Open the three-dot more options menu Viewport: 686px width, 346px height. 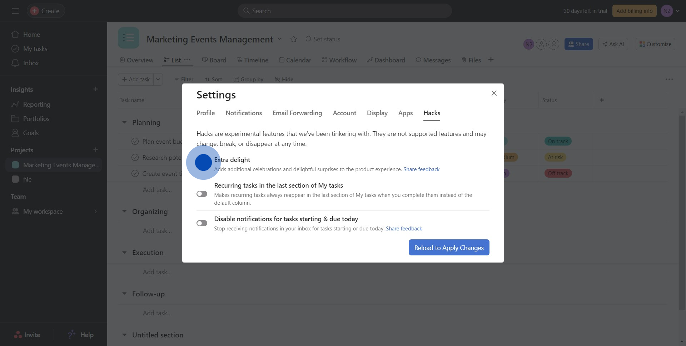pos(669,79)
